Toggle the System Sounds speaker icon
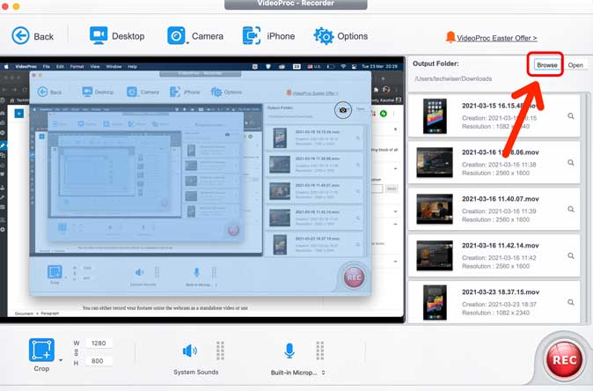The width and height of the screenshot is (593, 391). coord(189,350)
